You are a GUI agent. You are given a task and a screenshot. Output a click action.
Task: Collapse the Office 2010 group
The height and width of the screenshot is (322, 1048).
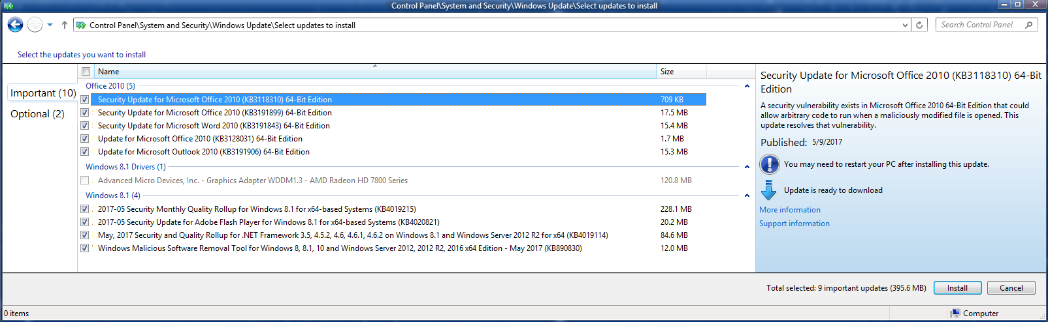(x=747, y=86)
